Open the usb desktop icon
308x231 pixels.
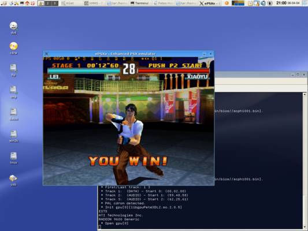(13, 180)
